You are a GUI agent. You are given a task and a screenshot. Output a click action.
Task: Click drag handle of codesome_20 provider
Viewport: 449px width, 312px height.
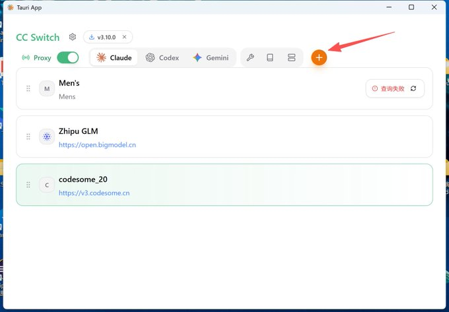point(28,185)
